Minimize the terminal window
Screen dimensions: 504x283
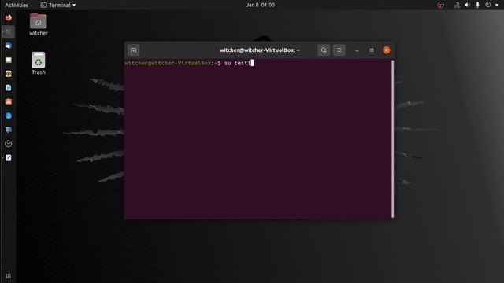[357, 50]
